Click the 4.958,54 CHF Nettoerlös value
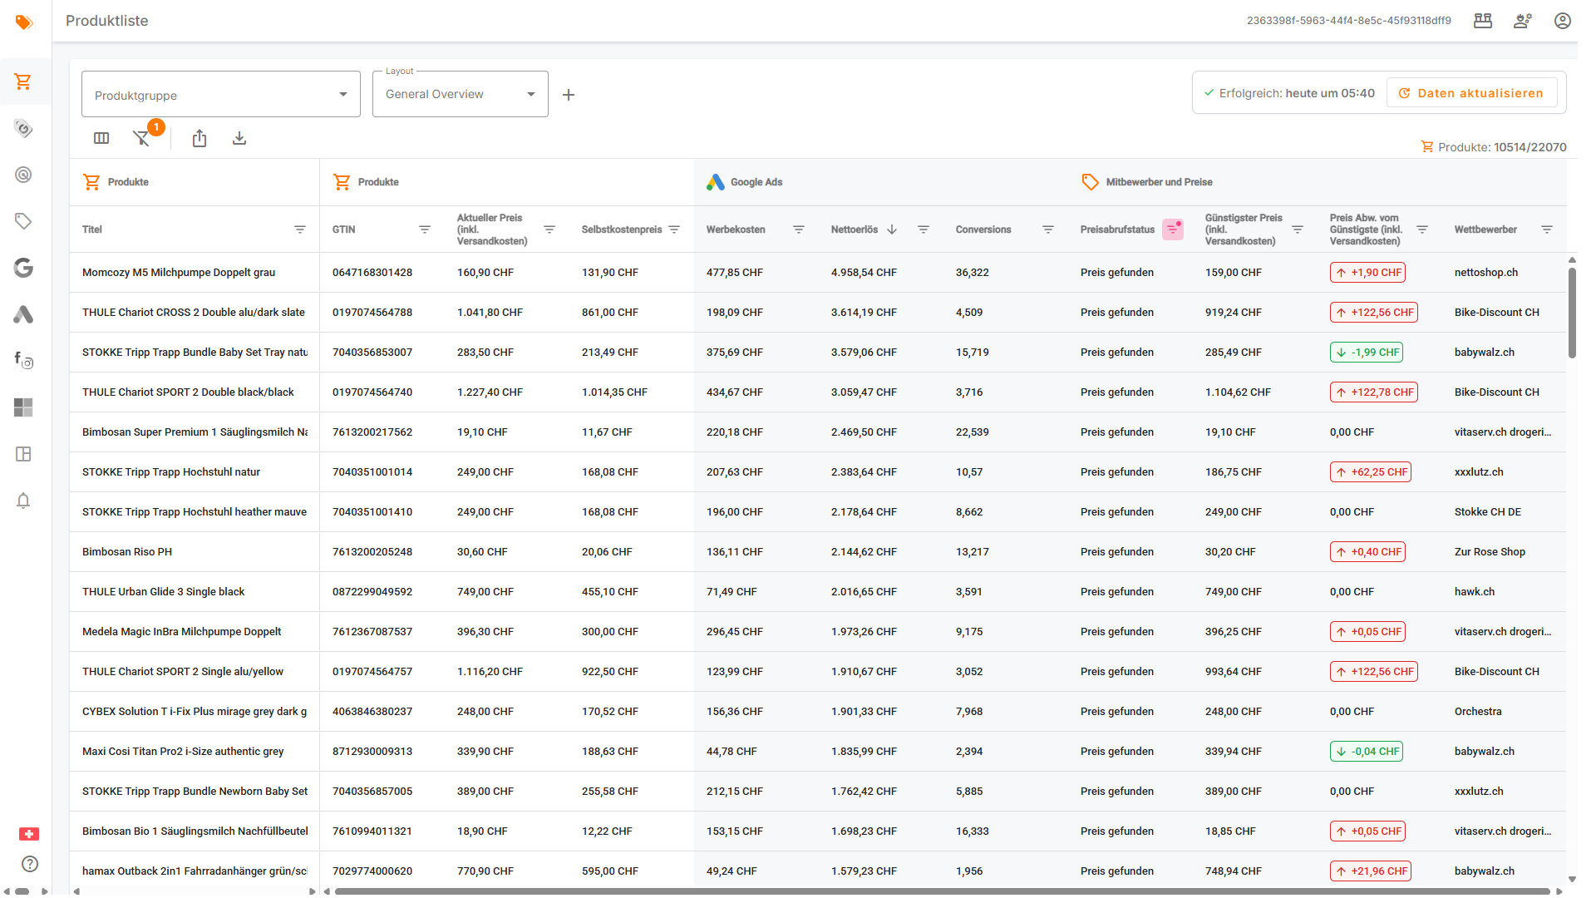 864,273
